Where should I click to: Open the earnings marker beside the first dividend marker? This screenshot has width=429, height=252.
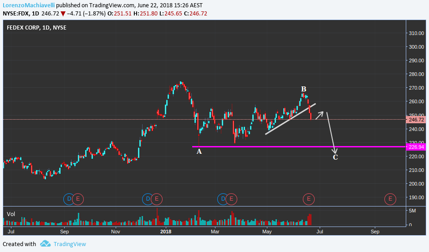coord(78,199)
